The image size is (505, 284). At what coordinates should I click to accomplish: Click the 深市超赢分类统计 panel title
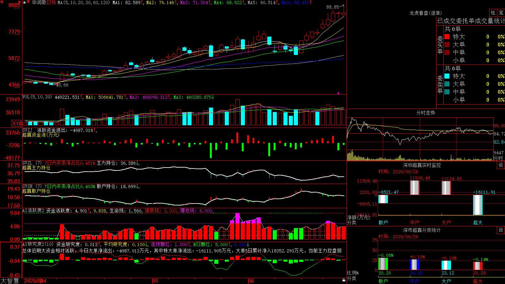422,230
